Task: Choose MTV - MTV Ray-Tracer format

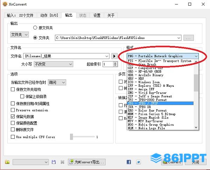Action: 160,121
